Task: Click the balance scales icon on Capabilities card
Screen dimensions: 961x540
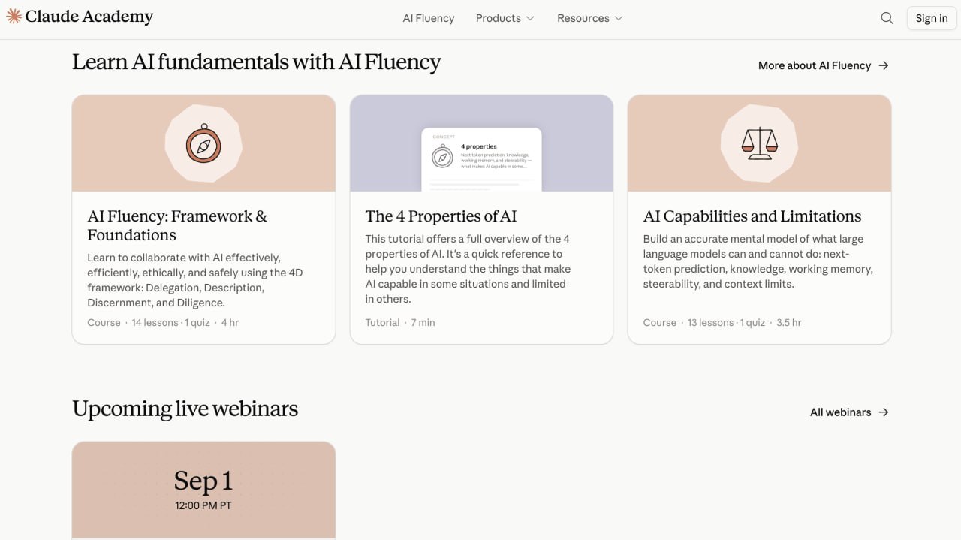Action: point(759,143)
